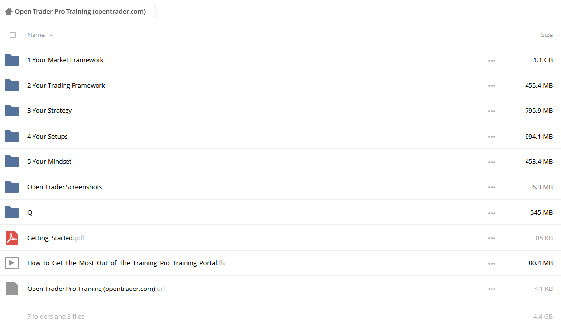561x325 pixels.
Task: Click the 6.3 MB size value
Action: (x=542, y=187)
